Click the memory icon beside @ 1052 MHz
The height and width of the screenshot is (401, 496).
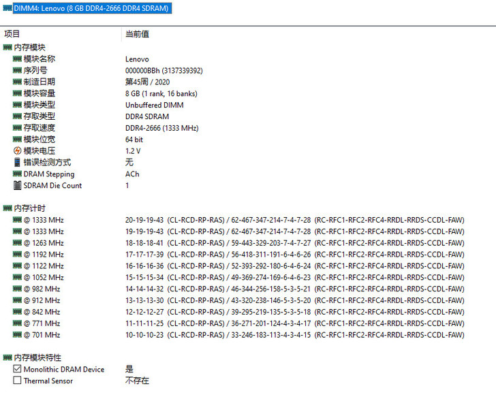(x=17, y=277)
